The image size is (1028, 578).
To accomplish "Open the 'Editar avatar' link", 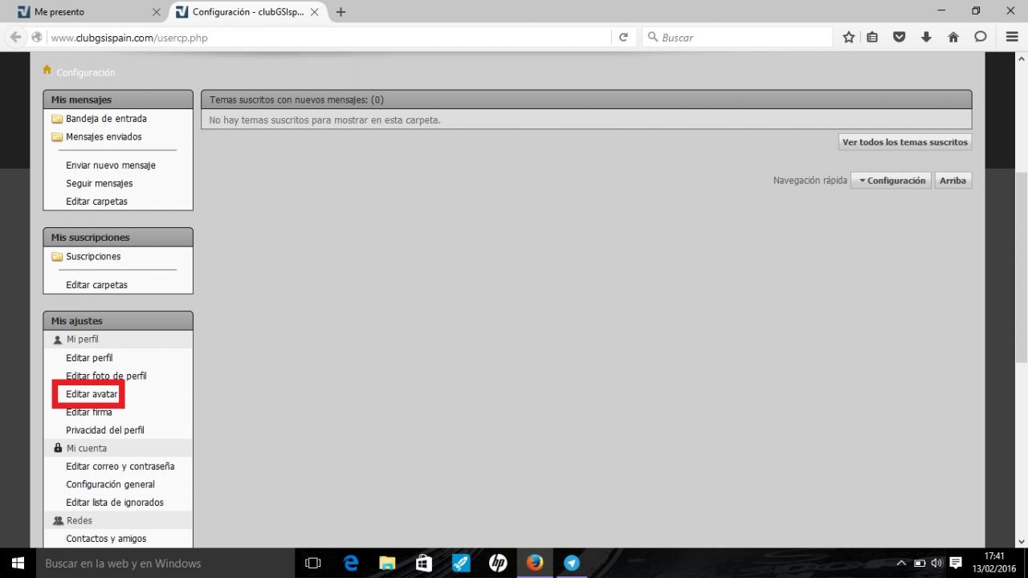I will tap(92, 394).
